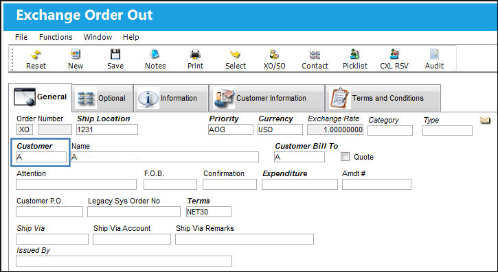The image size is (498, 272).
Task: Click the Type input field
Action: (x=447, y=130)
